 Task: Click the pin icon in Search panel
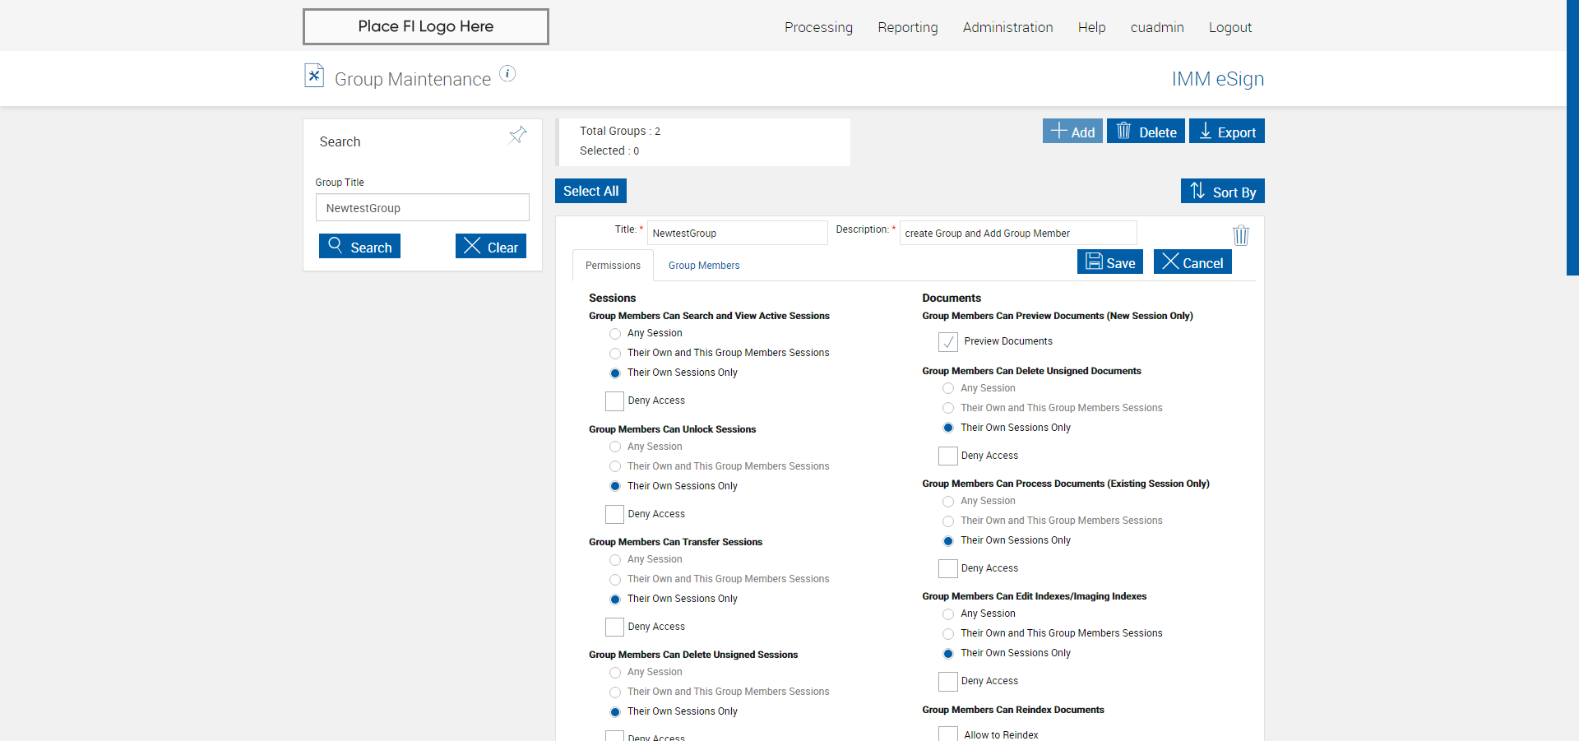point(517,135)
